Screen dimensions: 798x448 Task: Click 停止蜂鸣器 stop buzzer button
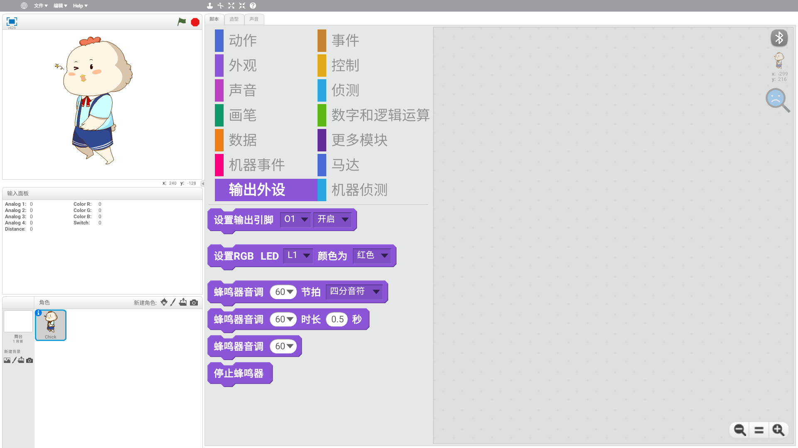pos(239,373)
